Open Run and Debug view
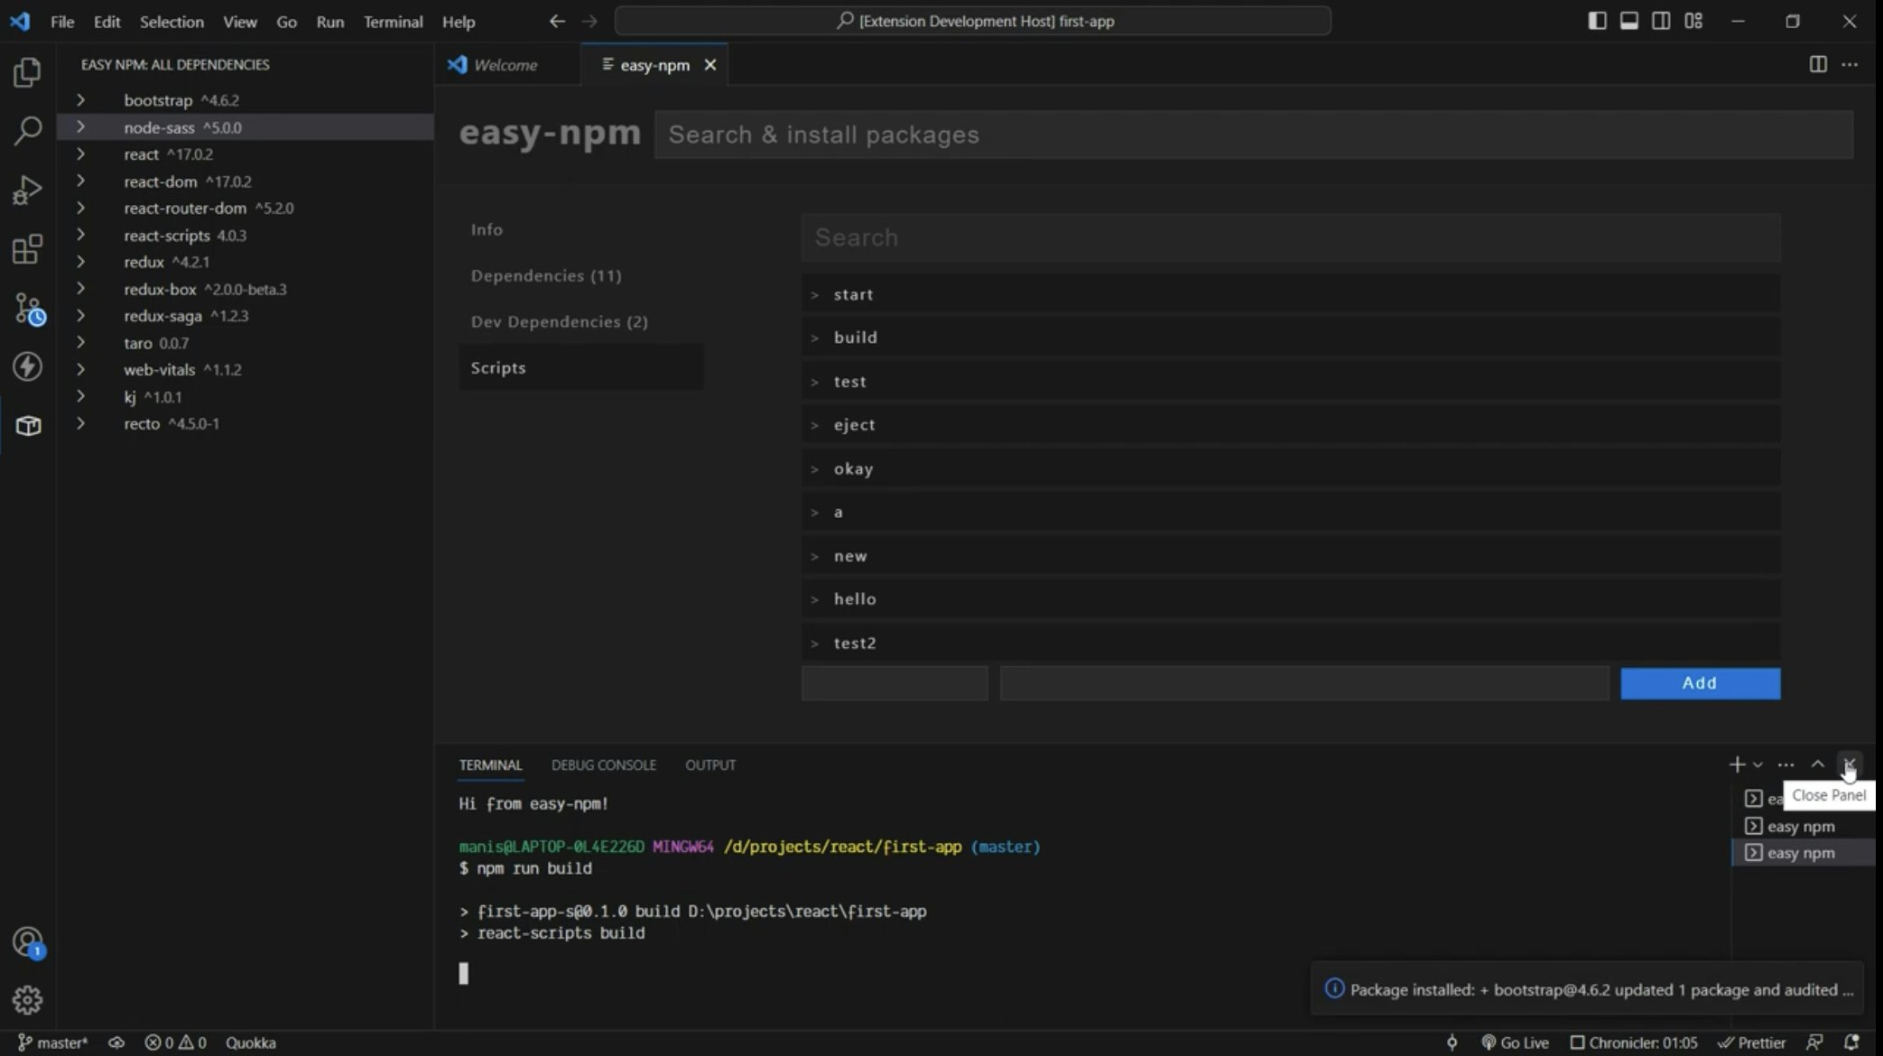This screenshot has width=1883, height=1056. (28, 190)
